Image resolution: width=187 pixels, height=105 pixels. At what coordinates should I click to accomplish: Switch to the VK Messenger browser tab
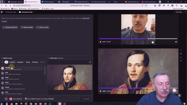[49, 2]
